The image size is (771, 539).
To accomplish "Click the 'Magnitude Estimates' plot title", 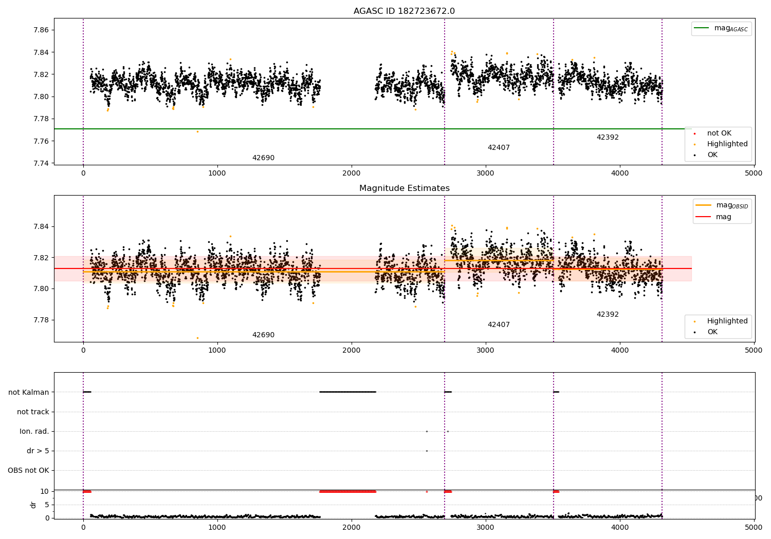I will [x=404, y=188].
